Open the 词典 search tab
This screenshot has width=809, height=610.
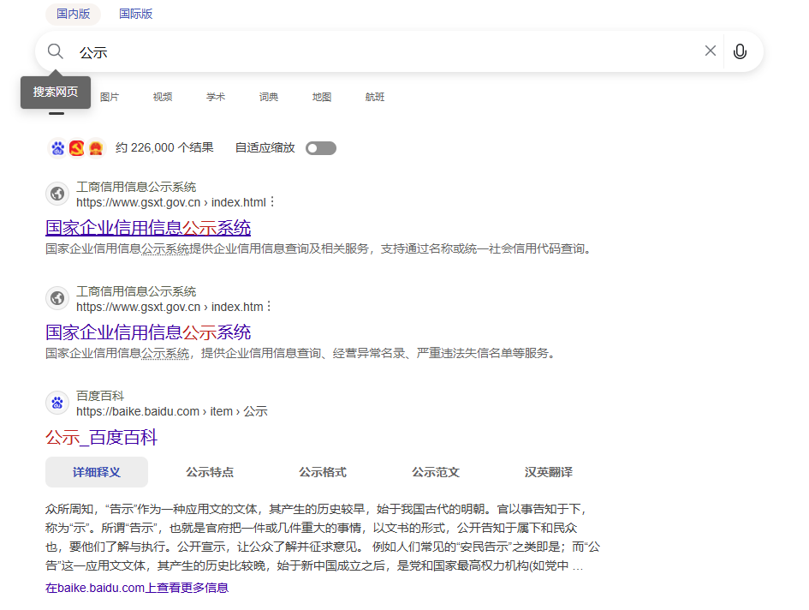(269, 97)
